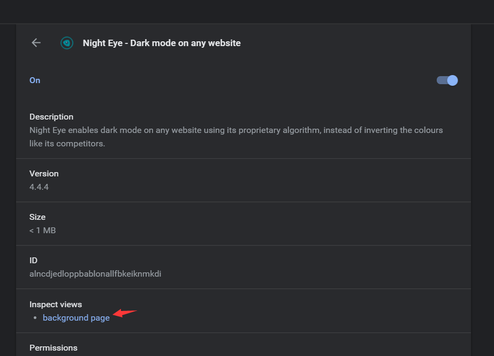Click the Inspect views heading
The image size is (494, 356).
[x=56, y=305]
